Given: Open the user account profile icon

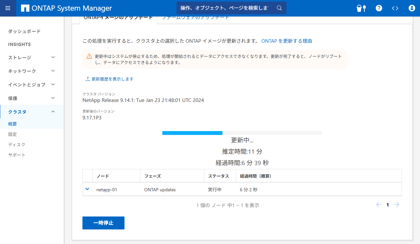Looking at the screenshot, I should coord(412,8).
